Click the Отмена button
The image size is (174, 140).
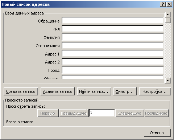157,133
